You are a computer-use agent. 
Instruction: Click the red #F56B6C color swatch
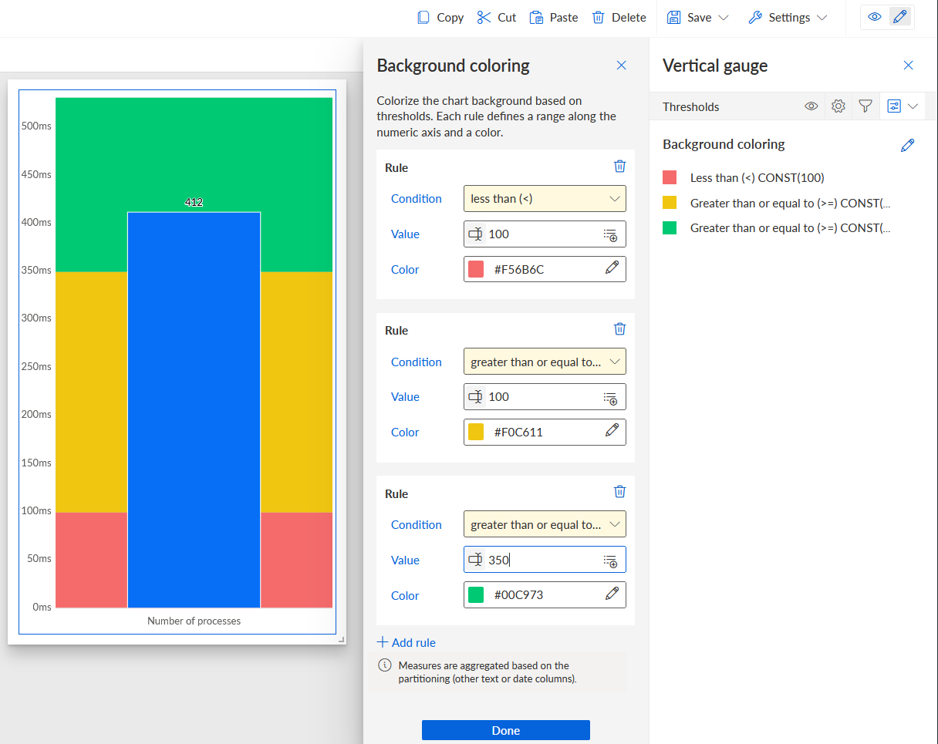coord(476,269)
